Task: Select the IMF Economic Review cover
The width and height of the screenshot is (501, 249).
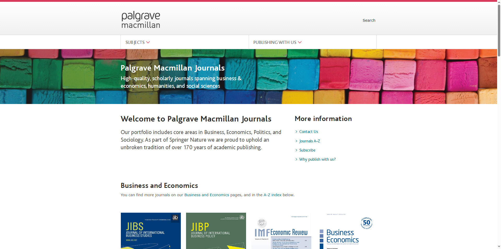Action: 281,231
